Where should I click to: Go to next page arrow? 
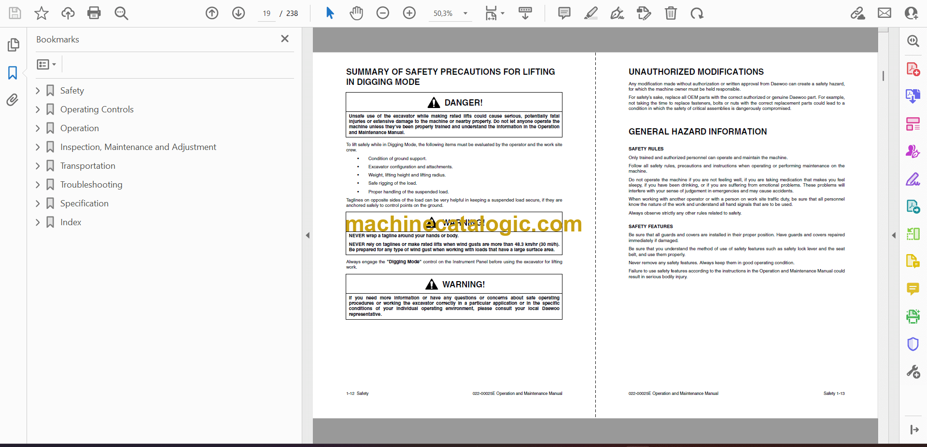pos(239,13)
